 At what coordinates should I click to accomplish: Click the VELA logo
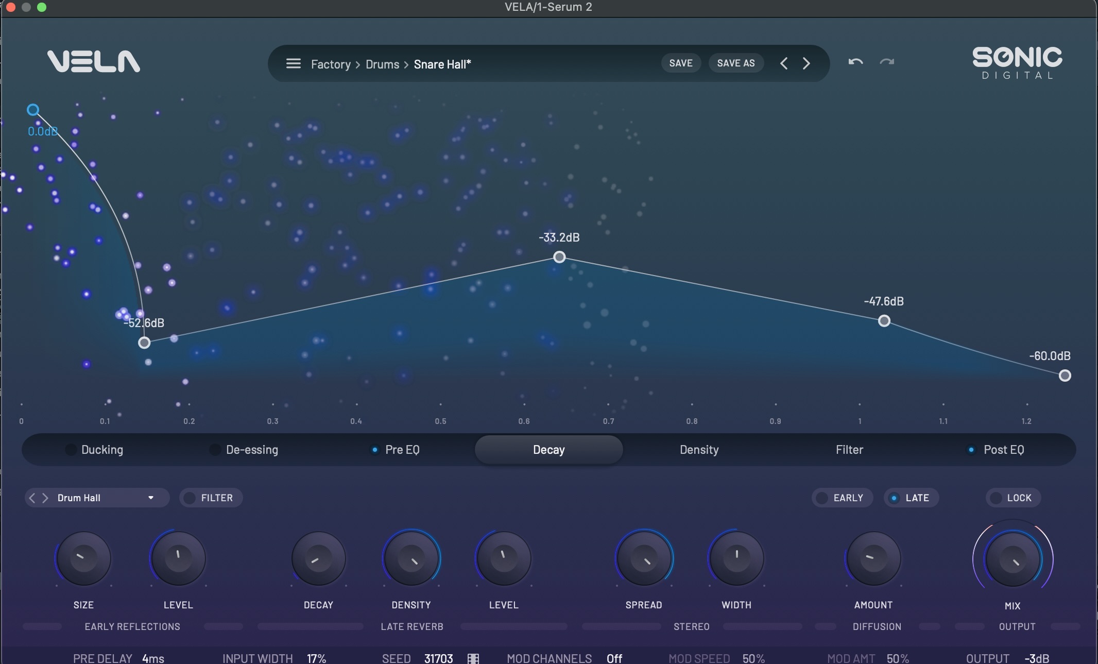click(x=93, y=61)
